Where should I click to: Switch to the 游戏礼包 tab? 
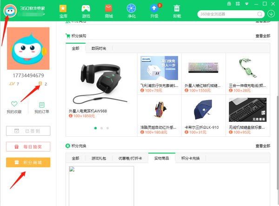99,158
